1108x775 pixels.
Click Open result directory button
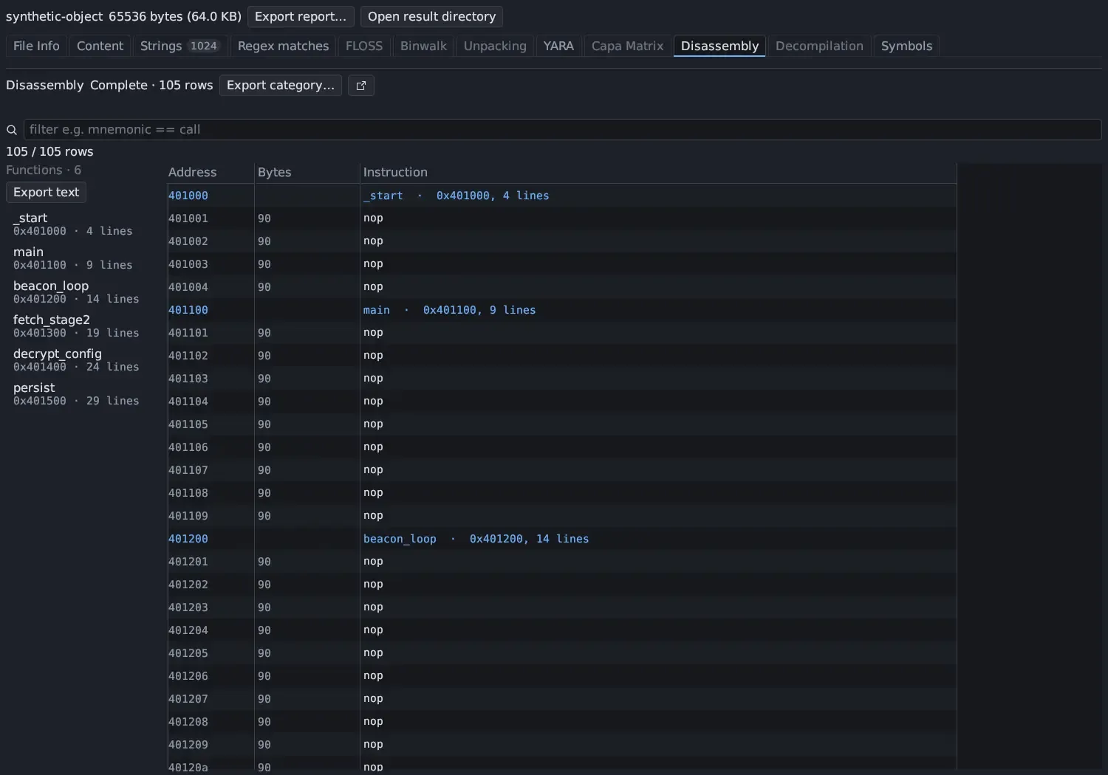(432, 16)
